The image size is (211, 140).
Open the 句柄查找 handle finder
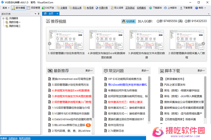pyautogui.click(x=141, y=8)
